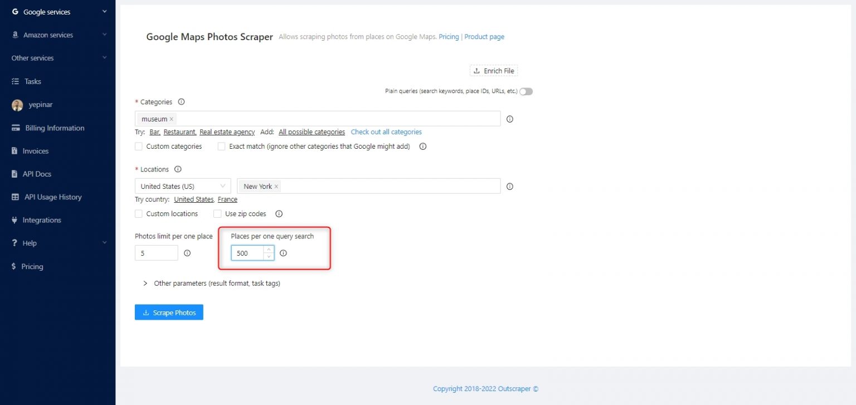Remove the museum category tag
This screenshot has height=405, width=856.
coord(172,119)
